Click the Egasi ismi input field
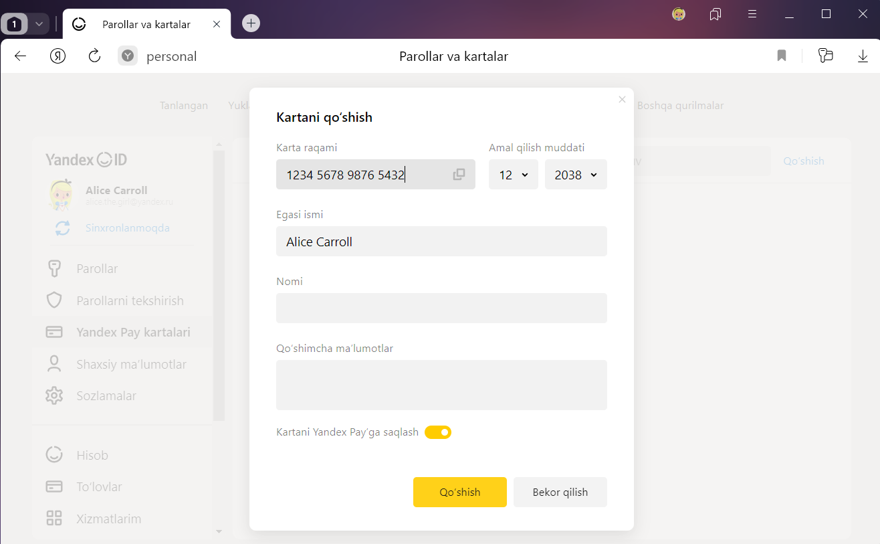 pyautogui.click(x=441, y=242)
